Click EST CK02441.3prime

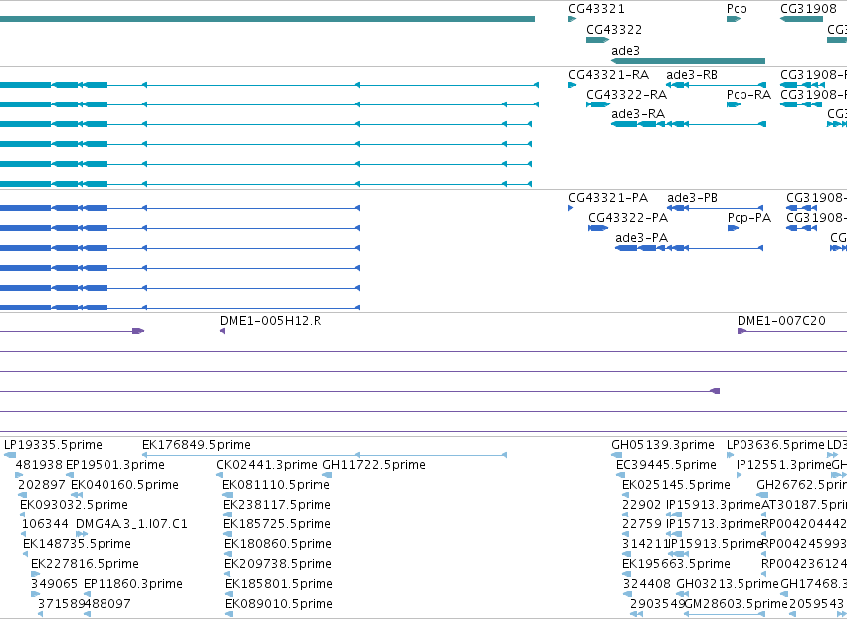tap(267, 465)
